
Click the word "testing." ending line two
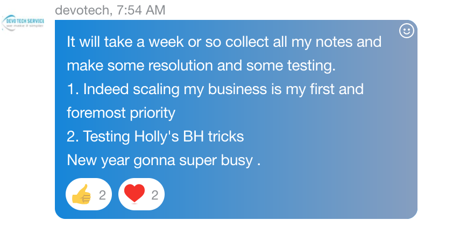click(x=314, y=66)
